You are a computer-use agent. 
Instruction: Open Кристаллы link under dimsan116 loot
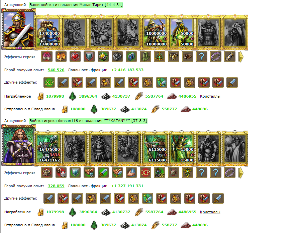[210, 212]
